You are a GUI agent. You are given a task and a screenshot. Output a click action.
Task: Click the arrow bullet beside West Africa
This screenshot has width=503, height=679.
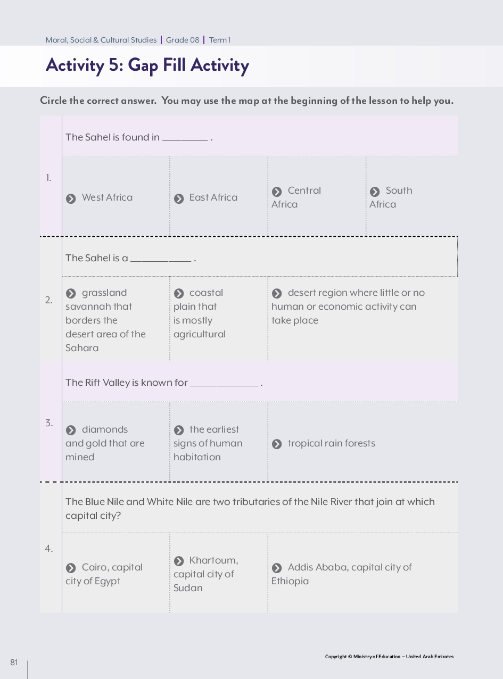pos(71,198)
